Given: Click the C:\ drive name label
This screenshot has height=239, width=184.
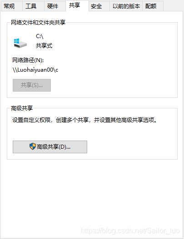Looking at the screenshot, I should point(40,36).
